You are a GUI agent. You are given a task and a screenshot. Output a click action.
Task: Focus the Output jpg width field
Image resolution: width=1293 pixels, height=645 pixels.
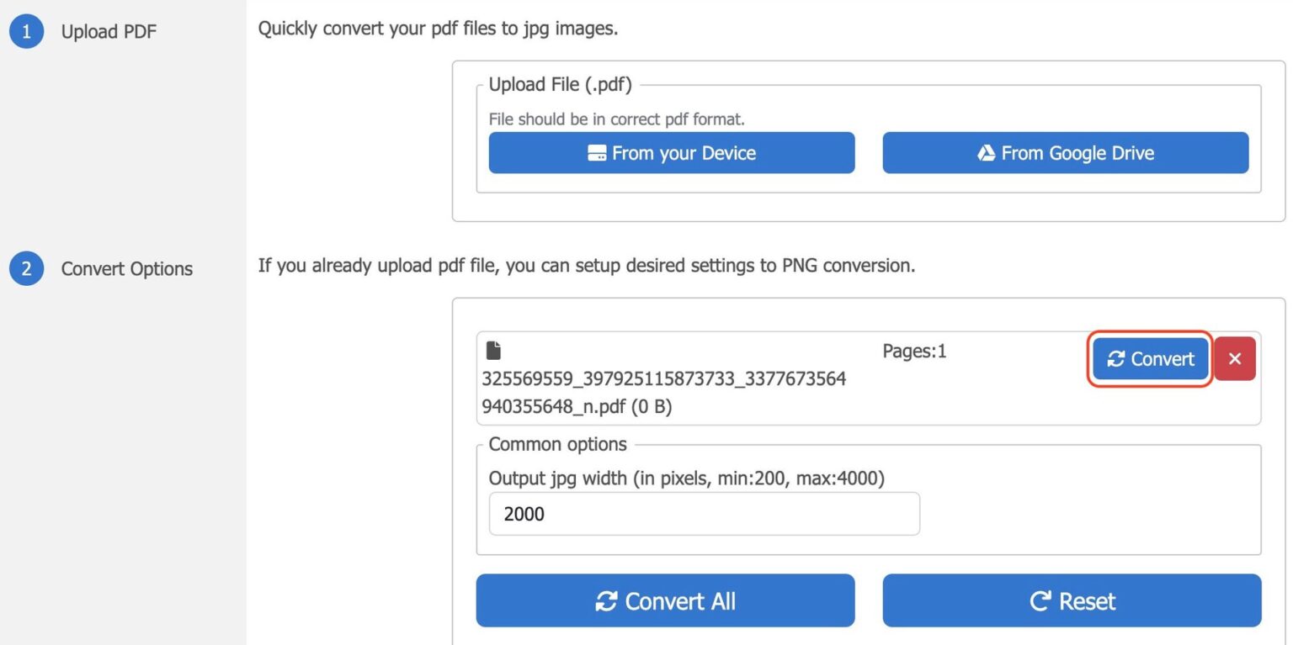704,514
